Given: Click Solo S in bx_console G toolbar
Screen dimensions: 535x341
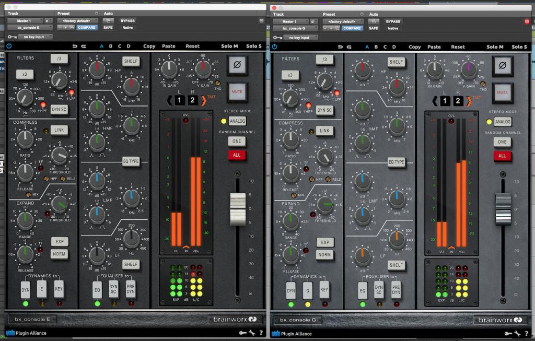Looking at the screenshot, I should pos(519,46).
